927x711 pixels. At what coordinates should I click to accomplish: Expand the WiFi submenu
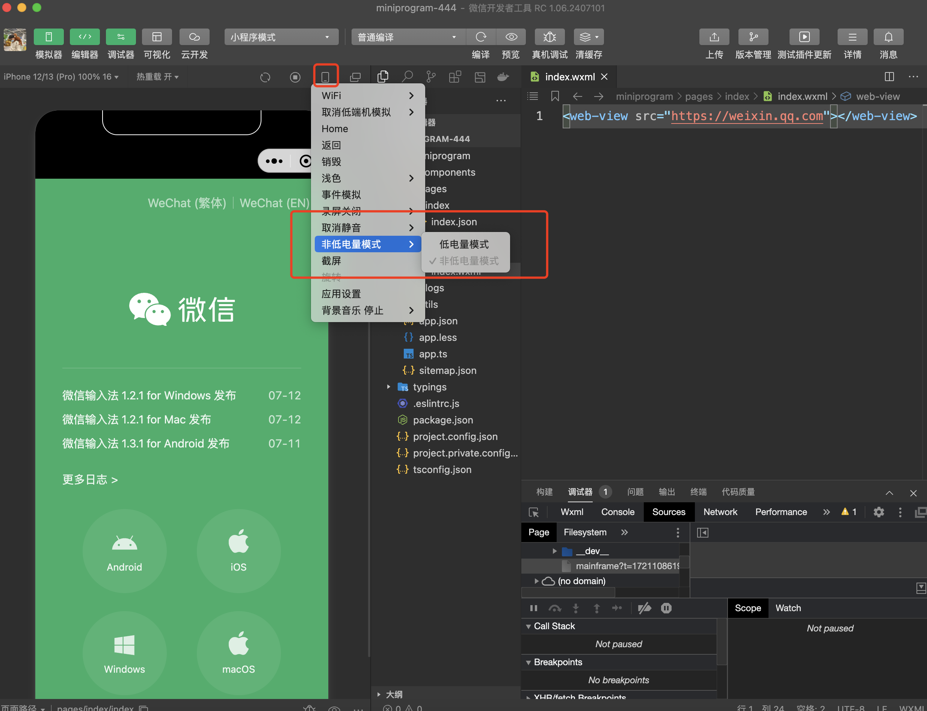click(368, 96)
